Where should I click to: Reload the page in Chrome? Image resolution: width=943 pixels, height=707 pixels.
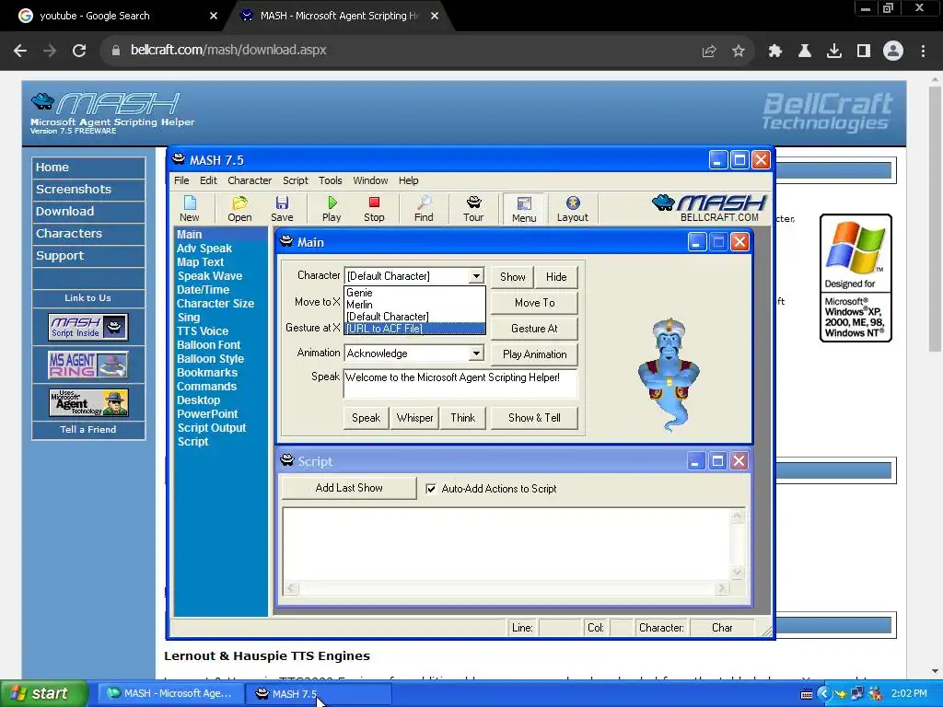79,51
